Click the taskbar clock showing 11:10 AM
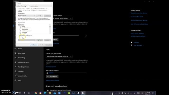 (147, 93)
